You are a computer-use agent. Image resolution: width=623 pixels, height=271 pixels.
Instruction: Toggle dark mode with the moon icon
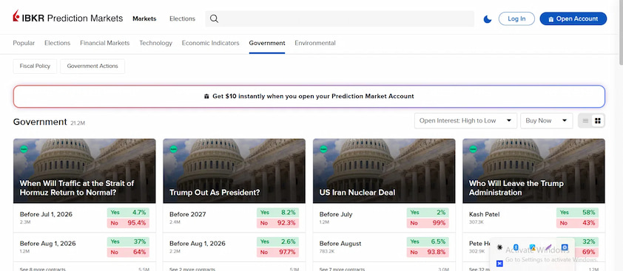pyautogui.click(x=488, y=19)
